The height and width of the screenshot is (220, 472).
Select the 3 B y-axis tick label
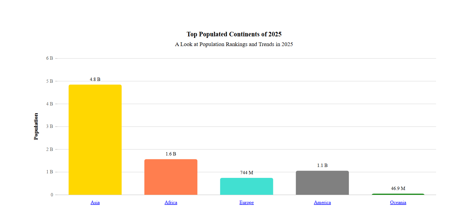point(50,126)
